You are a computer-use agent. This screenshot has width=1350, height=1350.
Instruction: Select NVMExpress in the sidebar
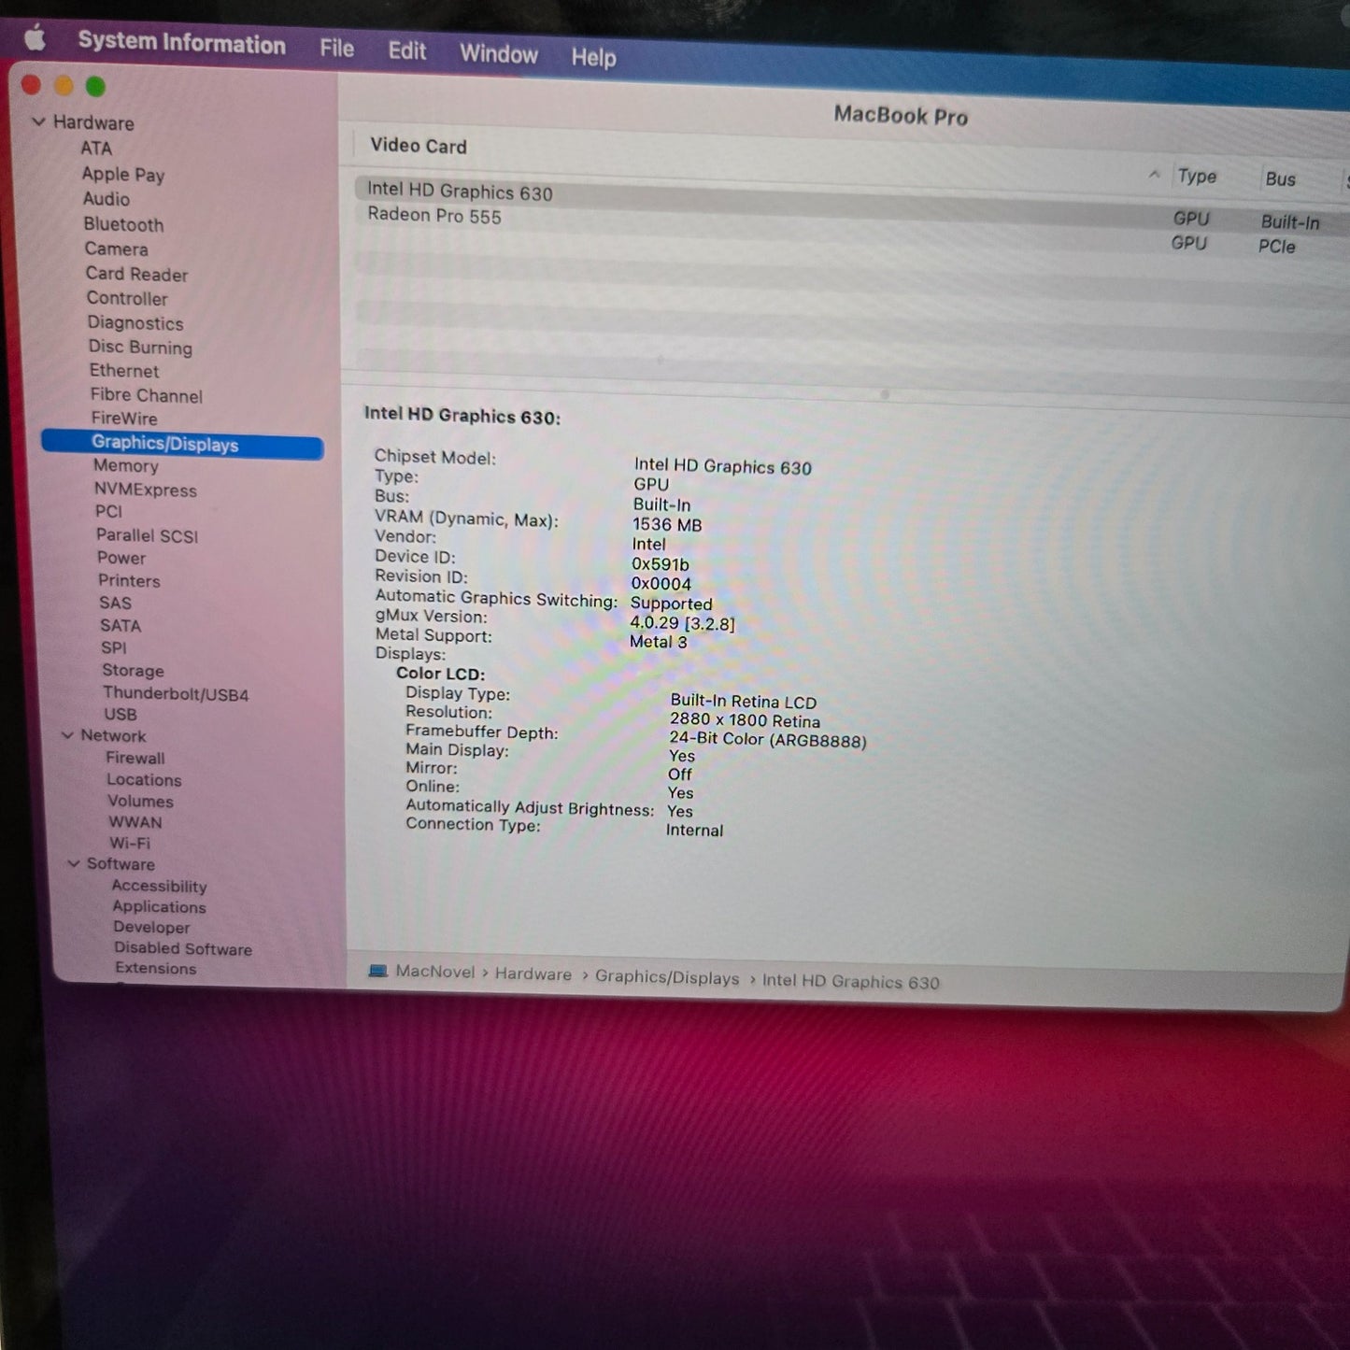tap(146, 490)
